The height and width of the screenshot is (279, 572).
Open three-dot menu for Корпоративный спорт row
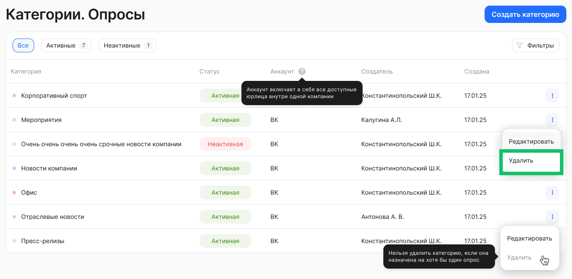(x=552, y=96)
